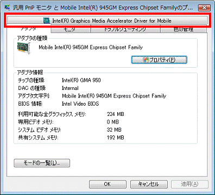Select the adapter name Mobile Intel(R) 945GM text

[x=91, y=47]
